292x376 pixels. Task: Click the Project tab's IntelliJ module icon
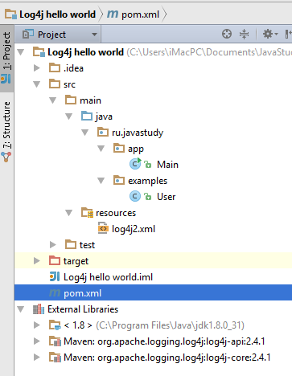pyautogui.click(x=6, y=79)
